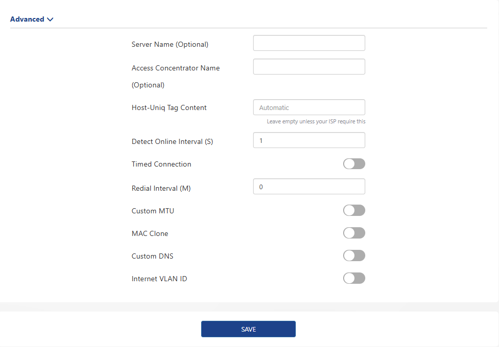This screenshot has height=347, width=499.
Task: Click the 'Leave empty unless your ISP' hint
Action: pyautogui.click(x=316, y=122)
